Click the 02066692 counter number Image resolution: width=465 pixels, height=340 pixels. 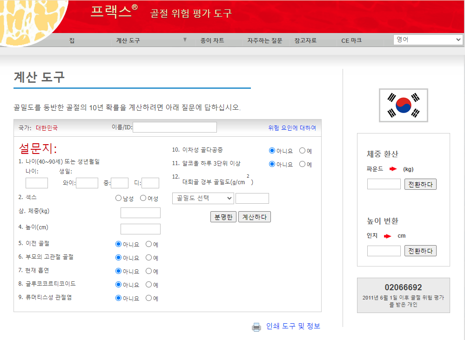pyautogui.click(x=403, y=287)
